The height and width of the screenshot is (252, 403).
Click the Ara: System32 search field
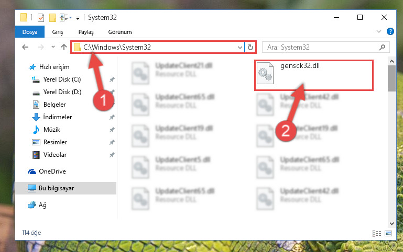[x=325, y=48]
